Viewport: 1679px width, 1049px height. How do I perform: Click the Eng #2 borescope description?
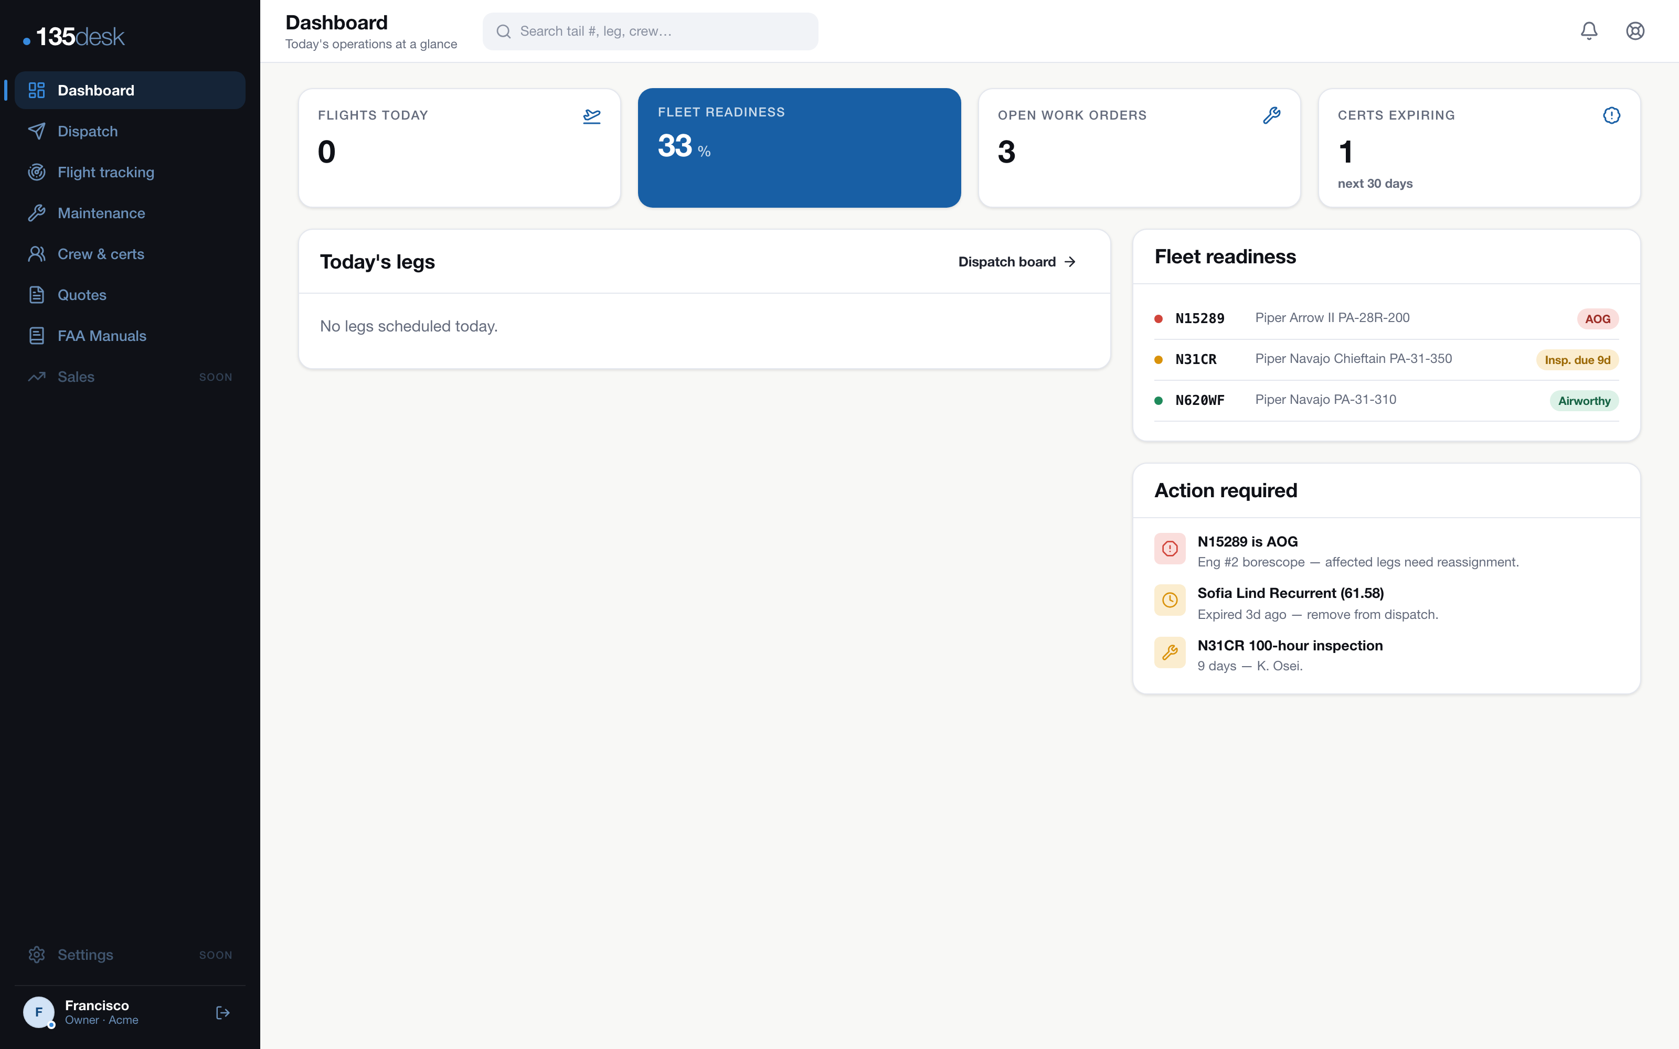click(1358, 562)
